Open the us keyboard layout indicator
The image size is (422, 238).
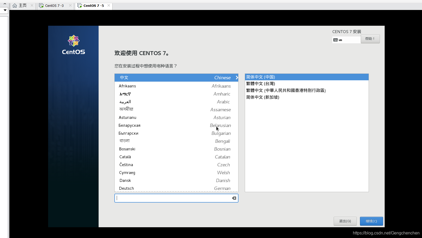347,40
